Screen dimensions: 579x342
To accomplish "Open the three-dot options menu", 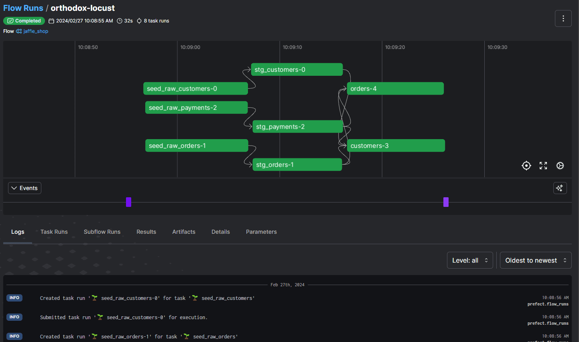I will [563, 18].
